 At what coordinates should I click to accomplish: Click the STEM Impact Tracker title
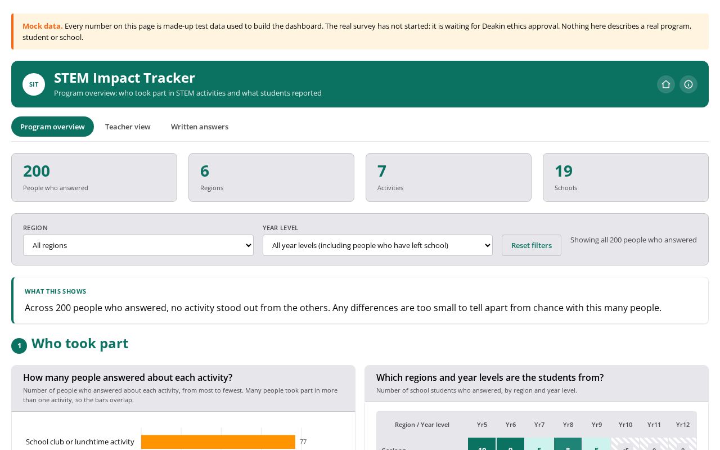[124, 78]
